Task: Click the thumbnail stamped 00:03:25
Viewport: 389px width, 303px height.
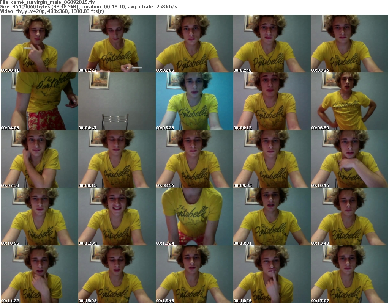Action: (x=349, y=44)
